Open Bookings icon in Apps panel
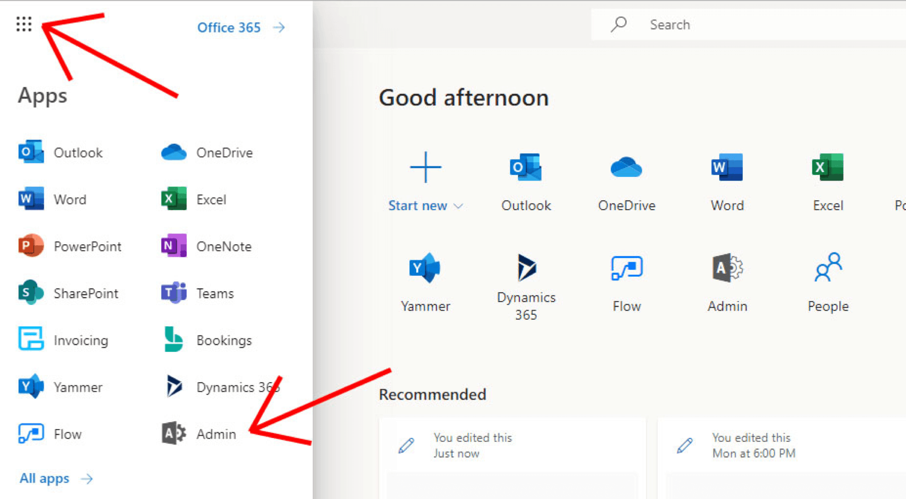The image size is (906, 499). tap(174, 340)
